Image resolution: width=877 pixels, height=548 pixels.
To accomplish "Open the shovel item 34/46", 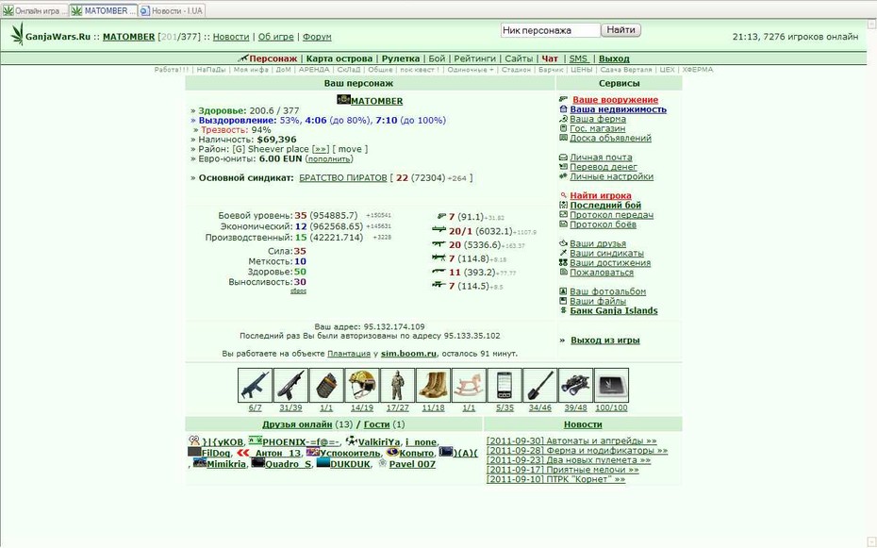I will click(x=540, y=385).
